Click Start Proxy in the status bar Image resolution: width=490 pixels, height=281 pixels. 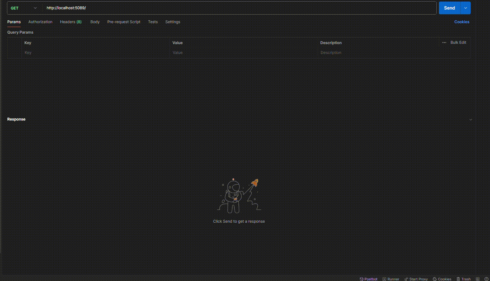(416, 279)
